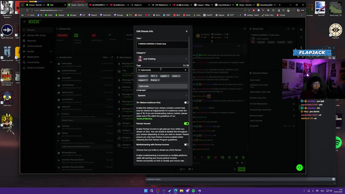345x194 pixels.
Task: Open the green support chat bubble
Action: click(x=299, y=168)
